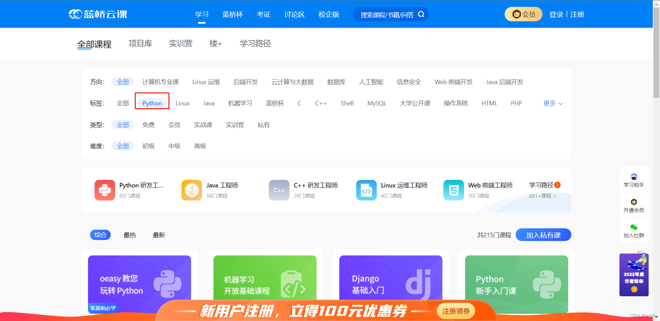Select the HTML tag filter
Screen dimensions: 660x321
coord(489,103)
